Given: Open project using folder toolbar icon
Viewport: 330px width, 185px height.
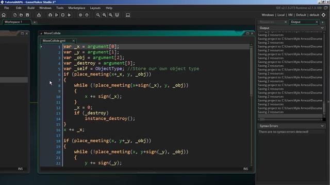Looking at the screenshot, I should click(21, 15).
